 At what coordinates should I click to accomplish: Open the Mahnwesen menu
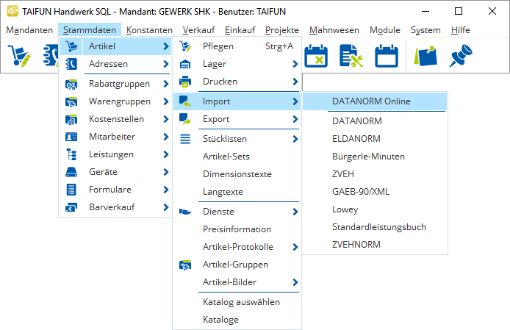(x=334, y=30)
